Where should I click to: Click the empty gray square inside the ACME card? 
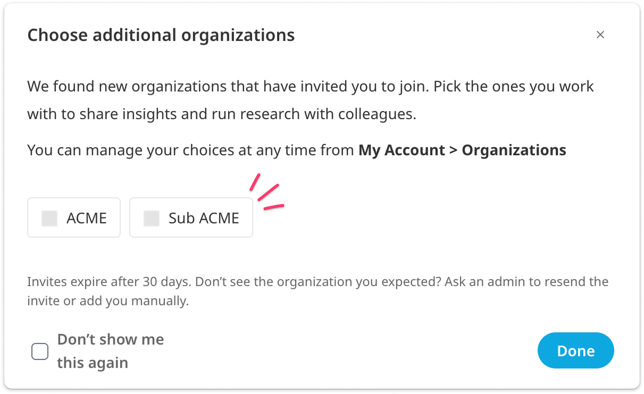coord(49,218)
